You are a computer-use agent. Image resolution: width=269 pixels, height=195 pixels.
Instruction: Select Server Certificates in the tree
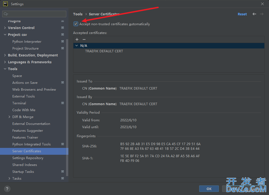[x=34, y=151]
